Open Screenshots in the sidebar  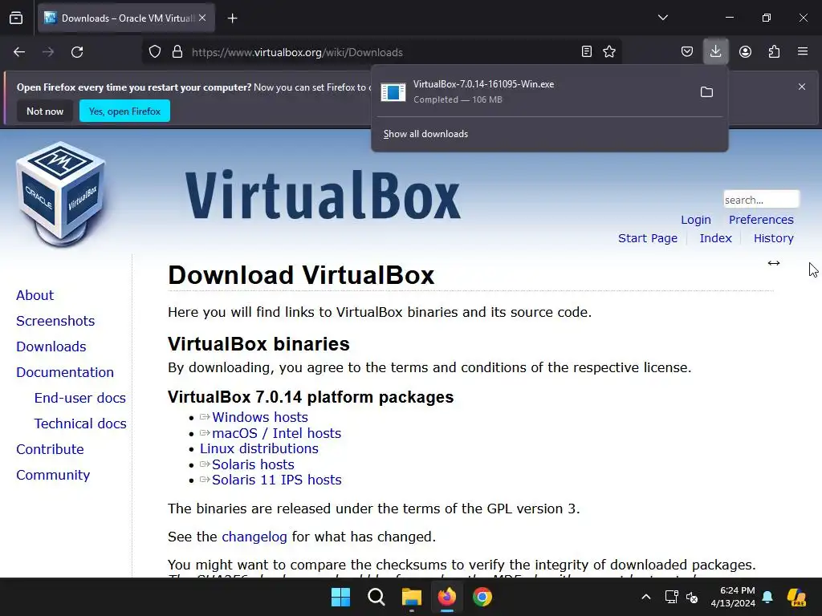55,321
